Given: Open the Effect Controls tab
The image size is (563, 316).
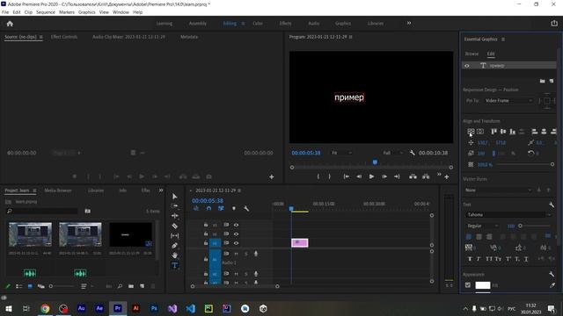Looking at the screenshot, I should [64, 37].
